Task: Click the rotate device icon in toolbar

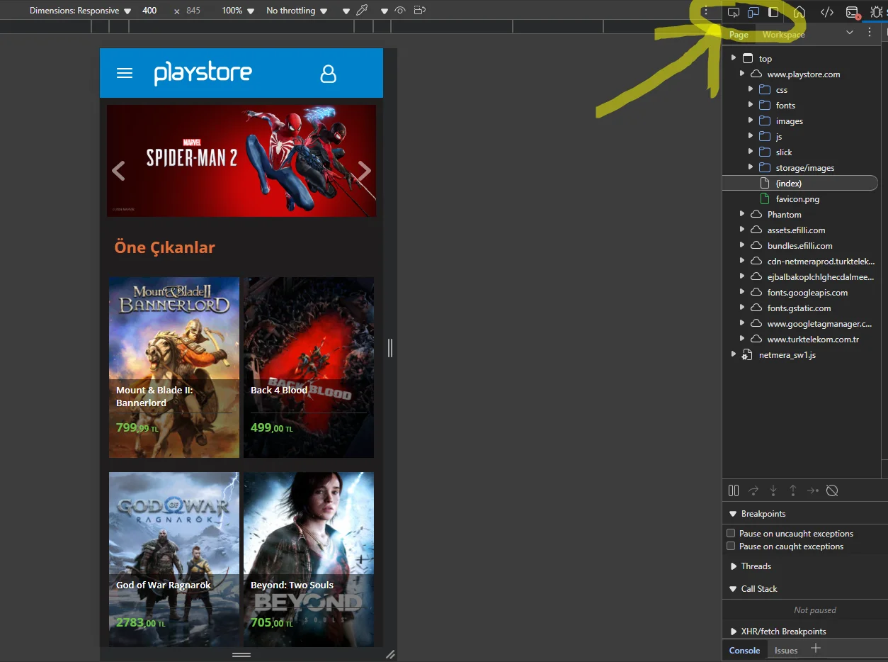Action: (x=420, y=11)
